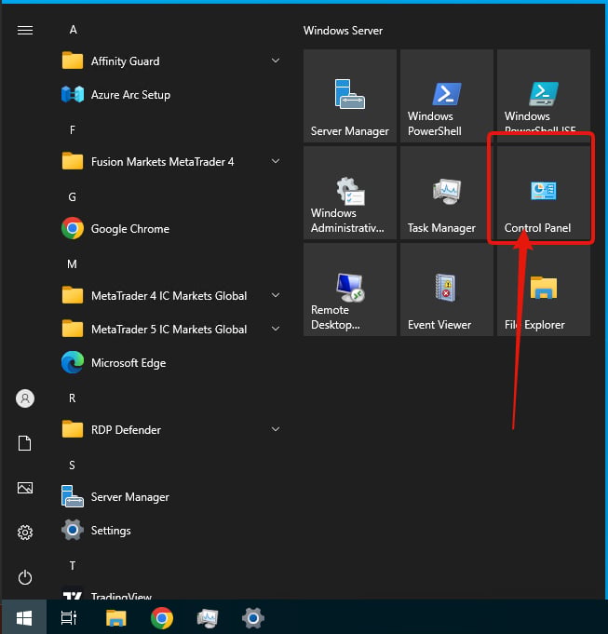608x634 pixels.
Task: Expand the Affinity Guard folder chevron
Action: click(276, 61)
